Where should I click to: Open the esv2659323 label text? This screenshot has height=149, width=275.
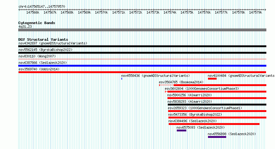click(205, 108)
